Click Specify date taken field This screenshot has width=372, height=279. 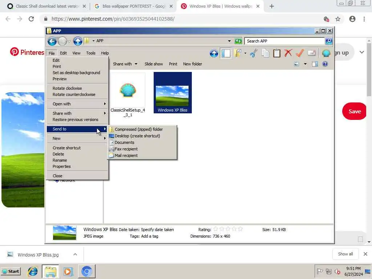(157, 230)
